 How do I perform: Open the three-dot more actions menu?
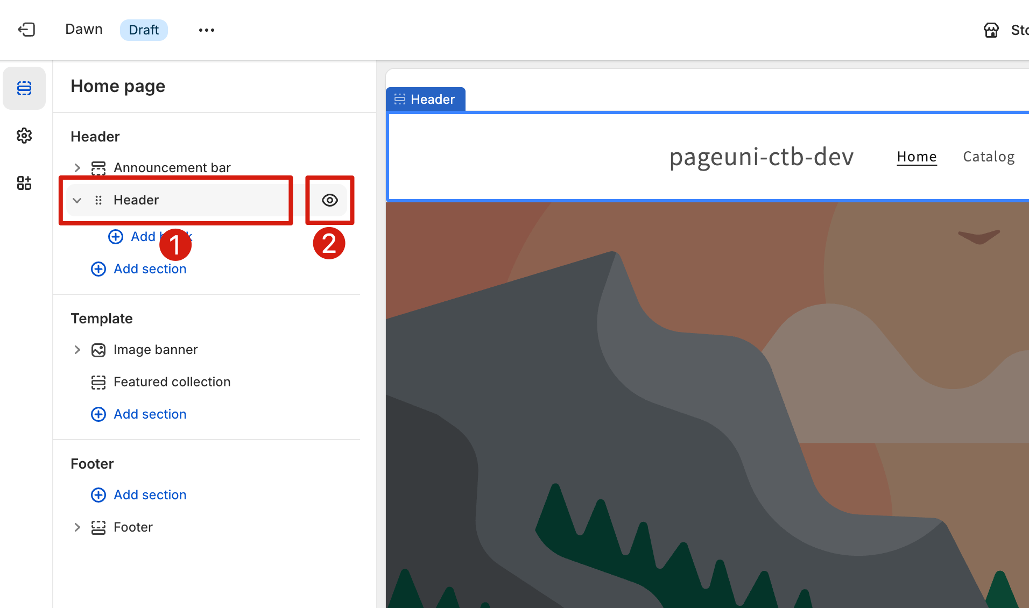(207, 30)
